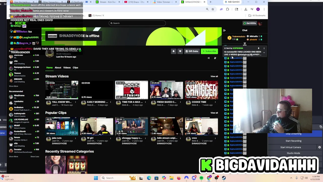Click Stop Streaming in OBS
Image resolution: width=323 pixels, height=182 pixels.
293,134
